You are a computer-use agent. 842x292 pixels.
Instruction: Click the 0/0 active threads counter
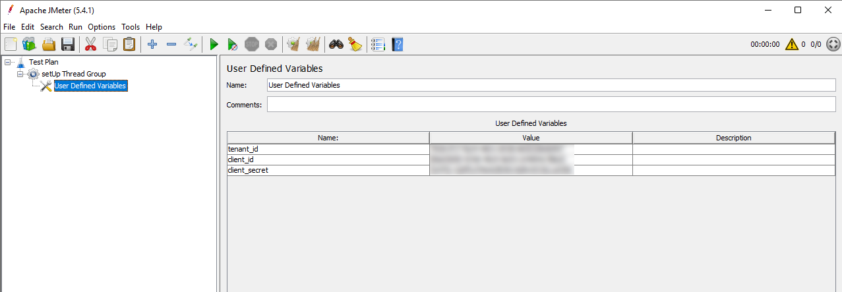[x=816, y=45]
